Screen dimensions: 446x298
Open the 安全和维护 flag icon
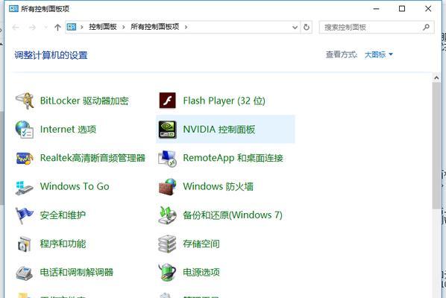25,215
